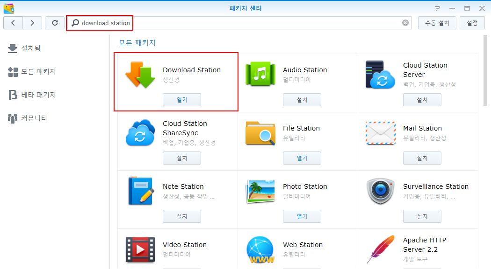Click the Cloud Station Server title
Viewport: 491px width, 269px height.
point(425,70)
